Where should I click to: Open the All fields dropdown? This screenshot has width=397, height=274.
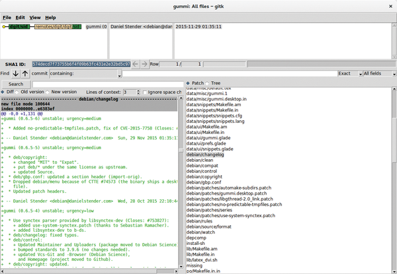tap(380, 73)
